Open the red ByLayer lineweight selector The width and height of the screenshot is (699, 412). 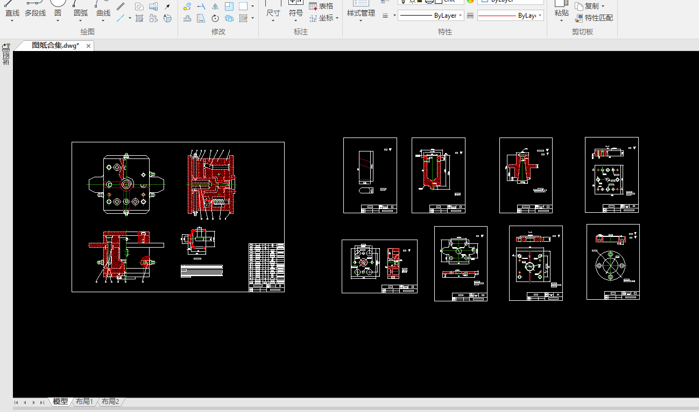pos(510,16)
